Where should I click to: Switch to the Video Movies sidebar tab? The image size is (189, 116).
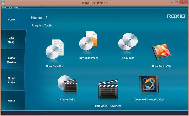[x=13, y=60]
